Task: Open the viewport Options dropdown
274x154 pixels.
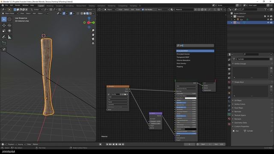Action: point(90,9)
